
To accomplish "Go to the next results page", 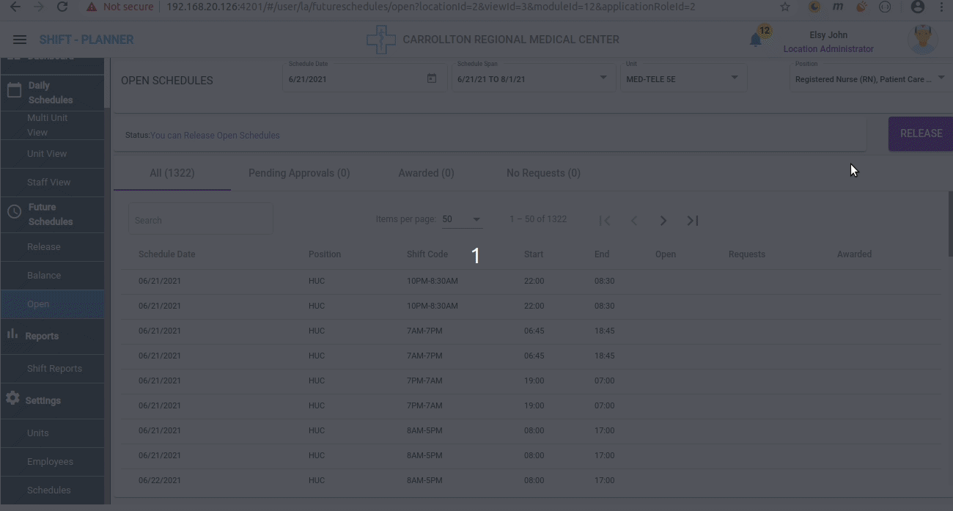I will click(663, 221).
